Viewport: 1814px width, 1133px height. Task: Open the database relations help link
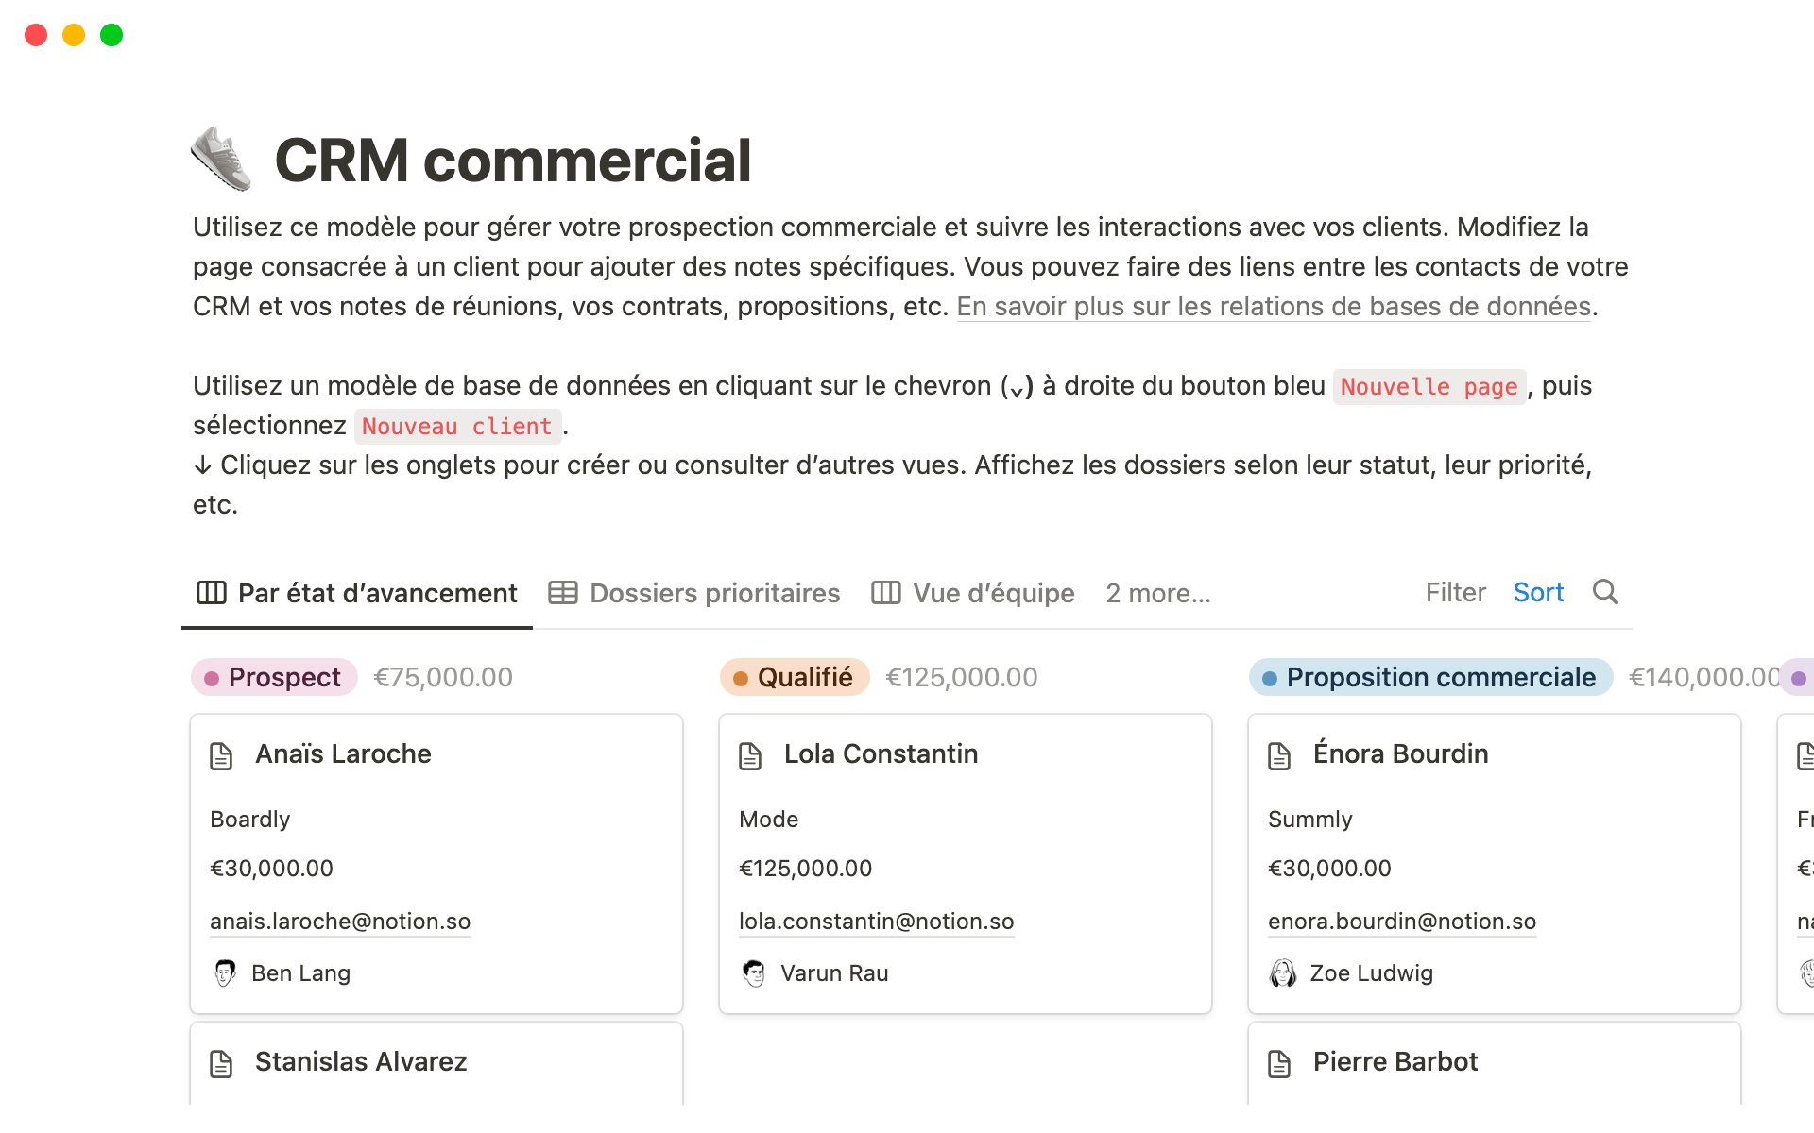tap(1274, 307)
